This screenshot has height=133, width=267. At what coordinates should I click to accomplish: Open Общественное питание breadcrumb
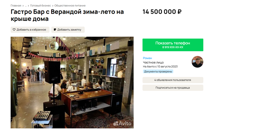tap(70, 6)
